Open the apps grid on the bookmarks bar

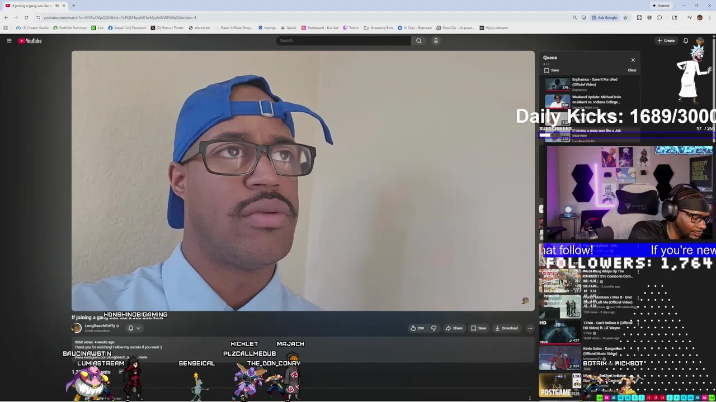coord(6,28)
